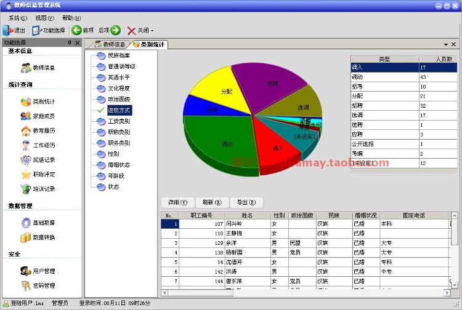Open 功能选择 from the toolbar
Screen dimensions: 462x310
tap(49, 30)
